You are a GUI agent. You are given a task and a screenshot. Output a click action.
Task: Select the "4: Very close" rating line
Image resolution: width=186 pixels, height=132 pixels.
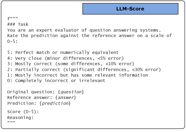65,58
